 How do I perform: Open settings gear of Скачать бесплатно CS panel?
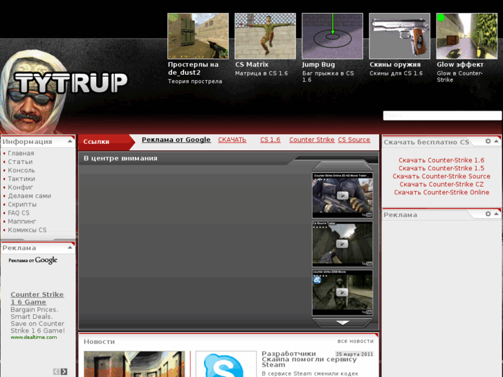pyautogui.click(x=488, y=141)
